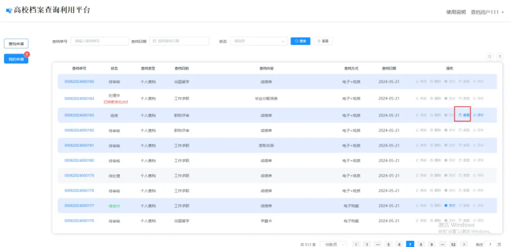This screenshot has height=247, width=511.
Task: Switch to 查档申请 tab
Action: click(x=16, y=43)
